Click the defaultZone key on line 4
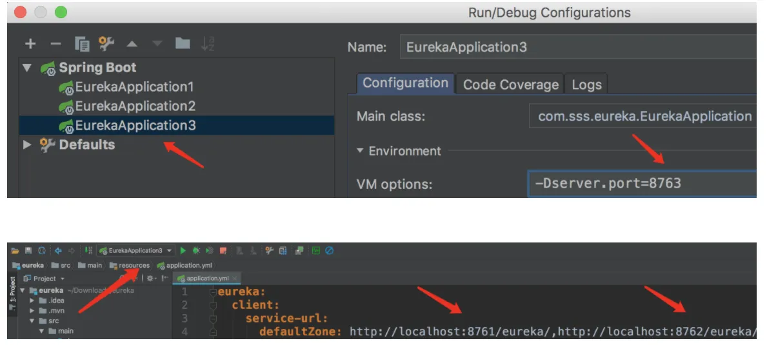Screen dimensions: 767x345 [301, 332]
